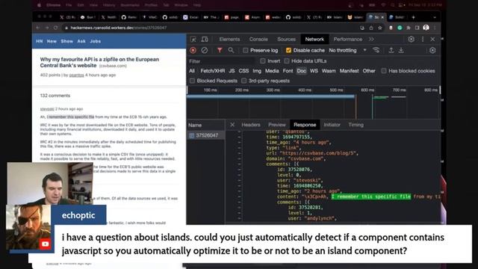
Task: Open the Timing tab
Action: pyautogui.click(x=356, y=125)
